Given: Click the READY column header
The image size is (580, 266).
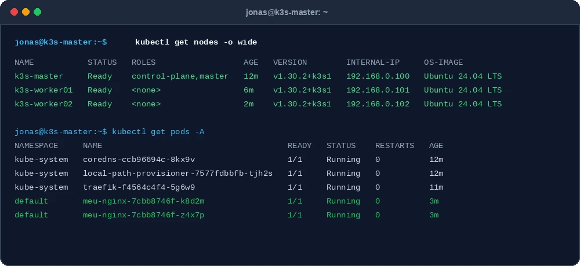Looking at the screenshot, I should point(300,146).
